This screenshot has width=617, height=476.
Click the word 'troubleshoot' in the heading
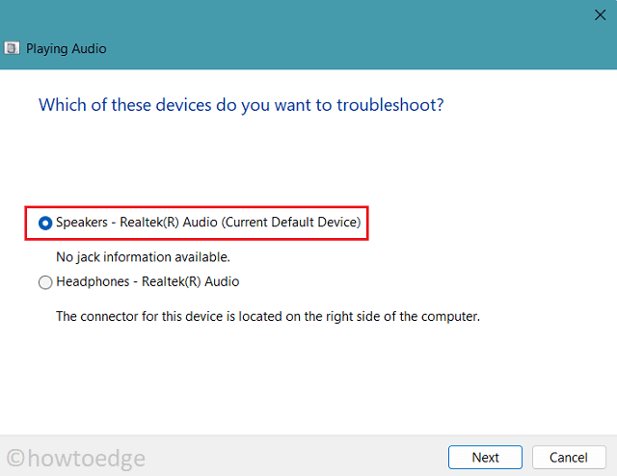(384, 103)
